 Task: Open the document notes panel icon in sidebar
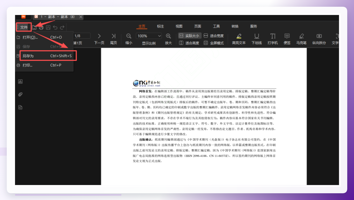pos(20,107)
